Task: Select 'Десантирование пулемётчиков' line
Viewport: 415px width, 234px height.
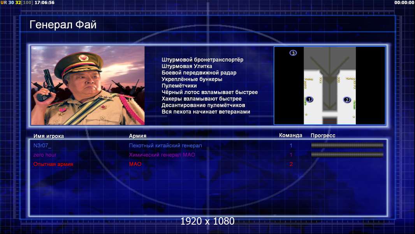Action: click(203, 105)
